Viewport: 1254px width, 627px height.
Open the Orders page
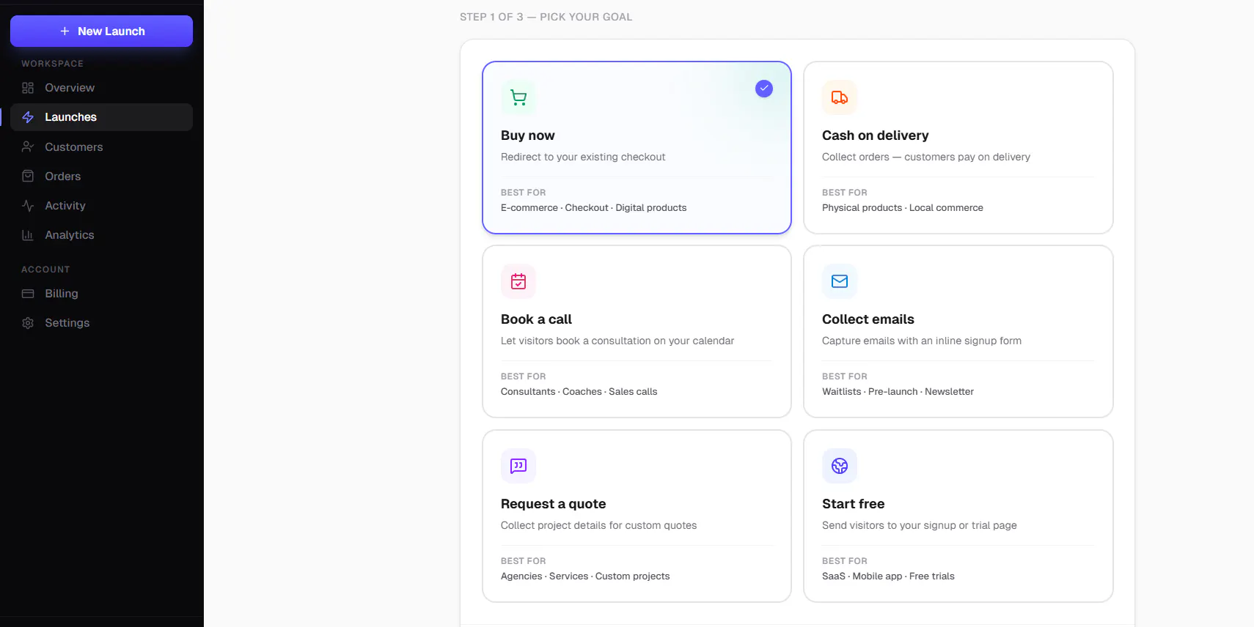[101, 176]
